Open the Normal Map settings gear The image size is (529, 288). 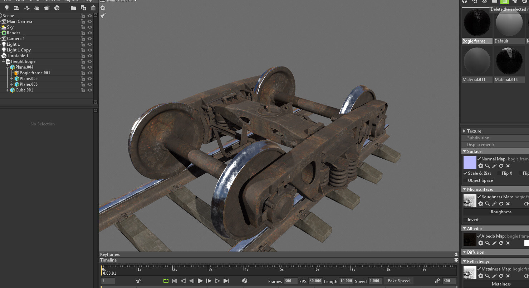(481, 166)
